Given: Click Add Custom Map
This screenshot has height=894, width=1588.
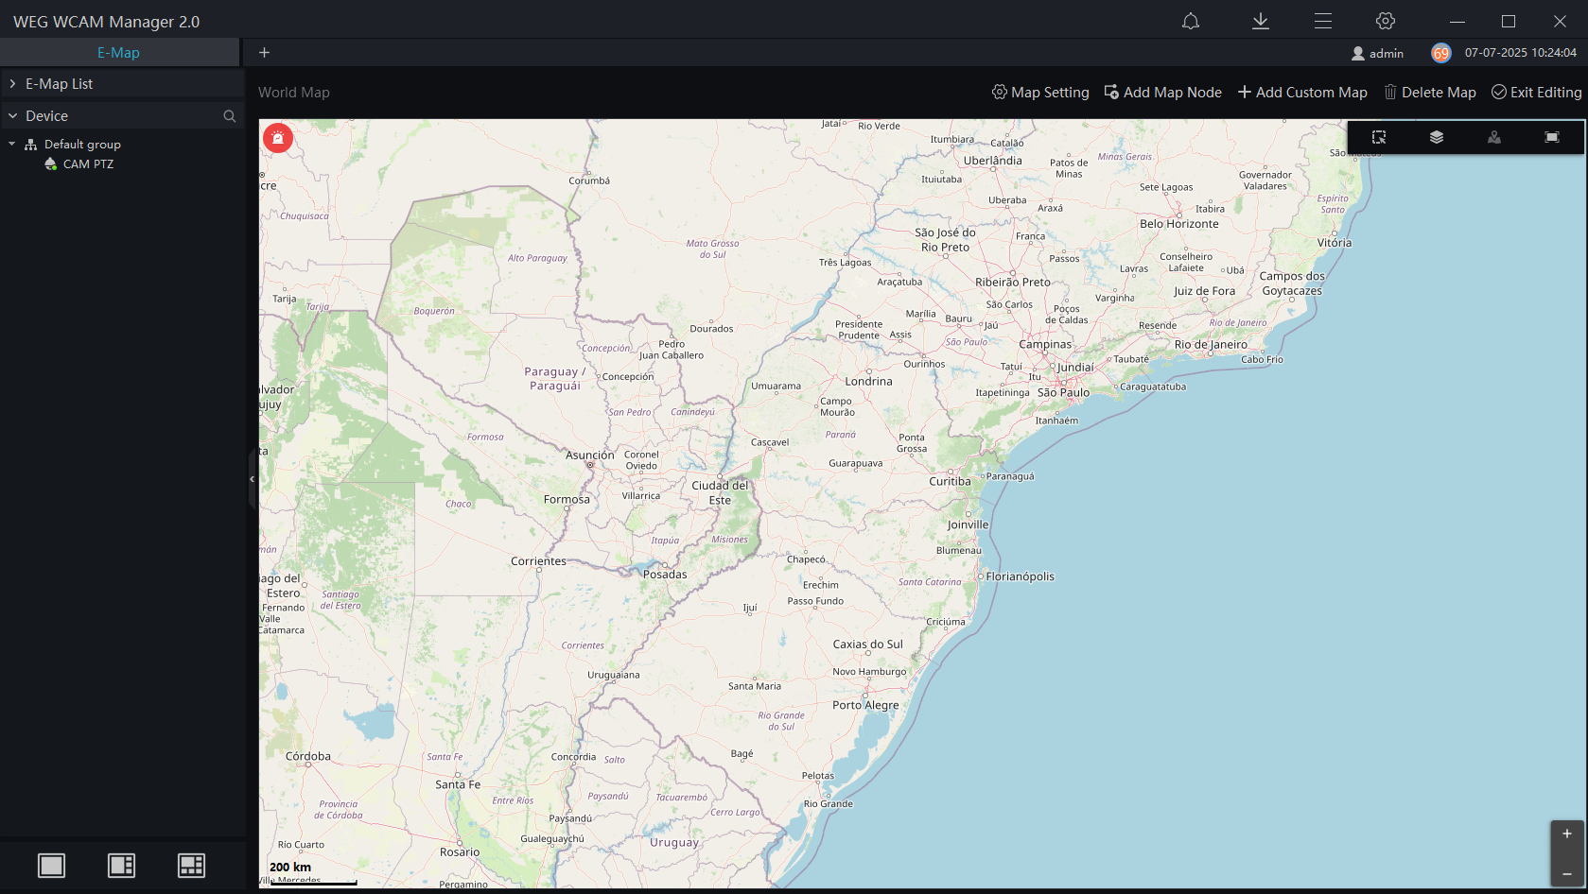Looking at the screenshot, I should [1302, 93].
